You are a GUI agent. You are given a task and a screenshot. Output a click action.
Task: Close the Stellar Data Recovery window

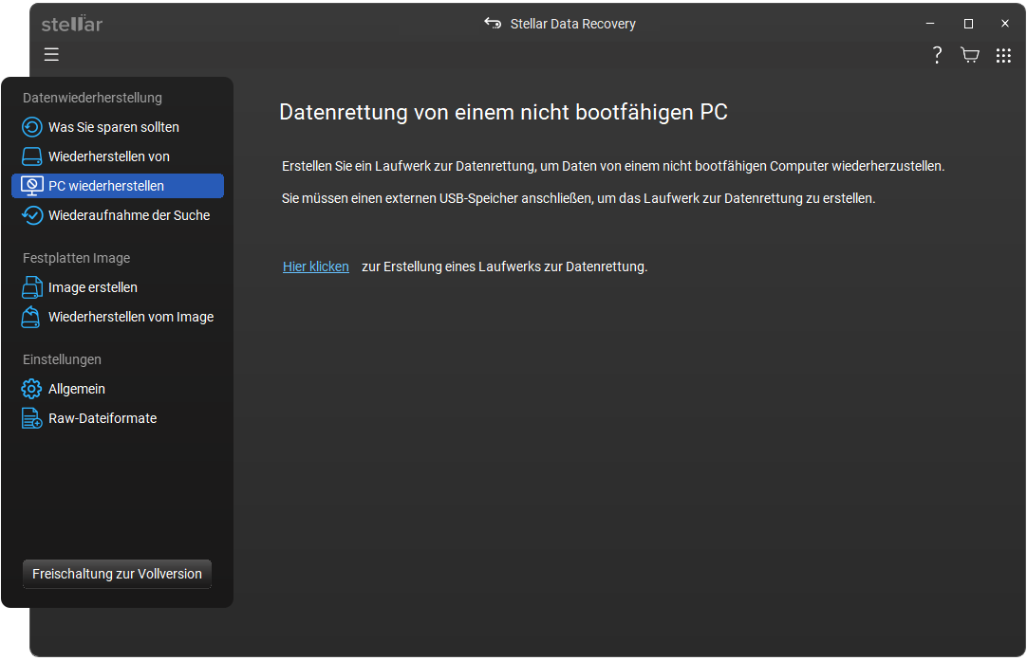1005,24
